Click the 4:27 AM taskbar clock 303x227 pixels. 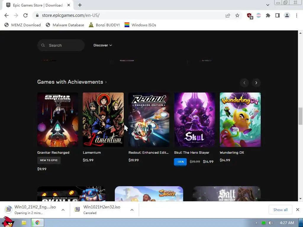click(x=287, y=223)
